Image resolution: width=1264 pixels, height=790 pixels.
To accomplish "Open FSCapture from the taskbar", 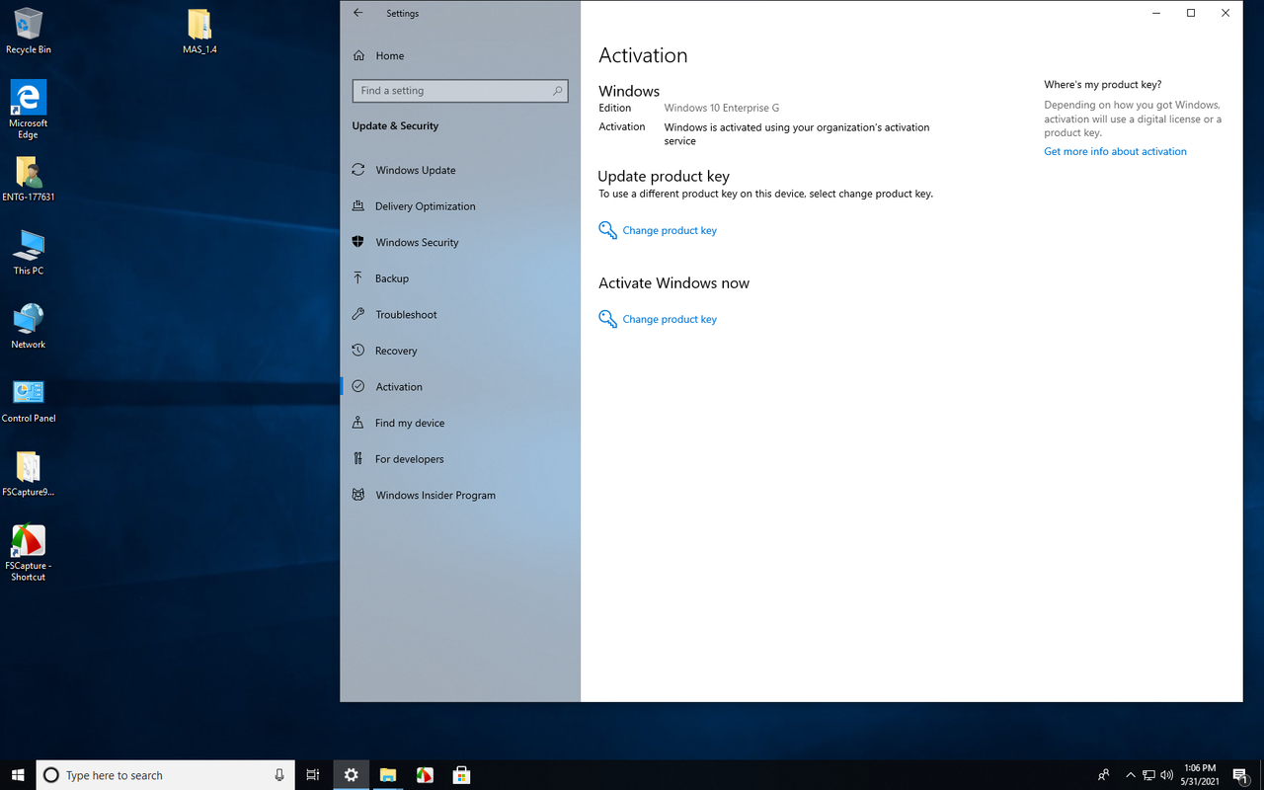I will [x=425, y=775].
